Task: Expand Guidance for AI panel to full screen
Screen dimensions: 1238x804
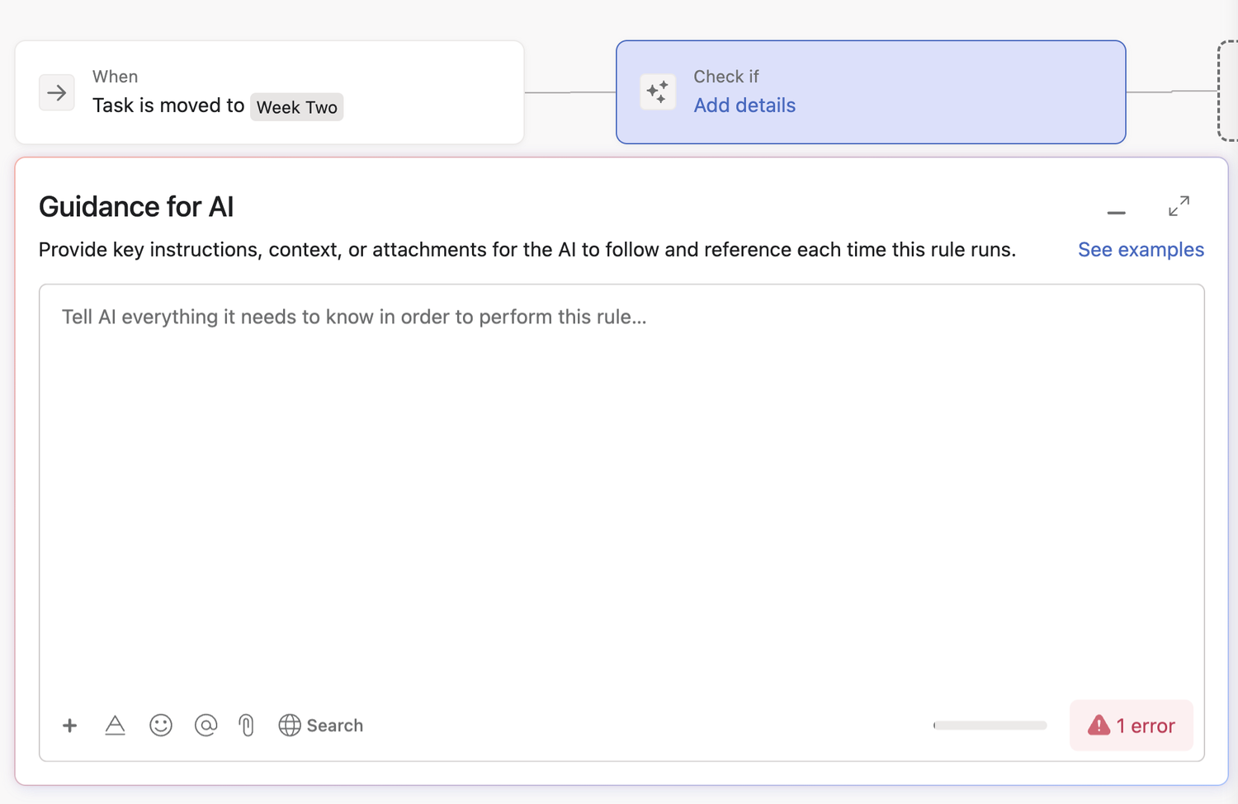Action: click(1179, 206)
